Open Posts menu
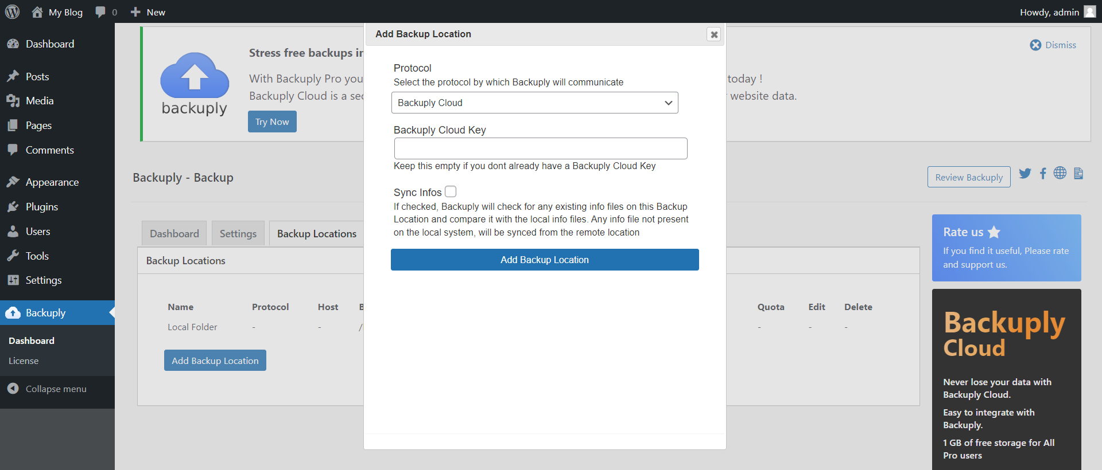The height and width of the screenshot is (470, 1102). (57, 77)
